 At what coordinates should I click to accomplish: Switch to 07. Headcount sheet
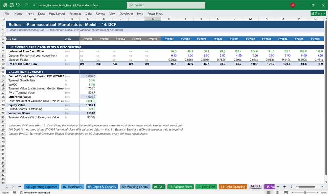(72, 187)
